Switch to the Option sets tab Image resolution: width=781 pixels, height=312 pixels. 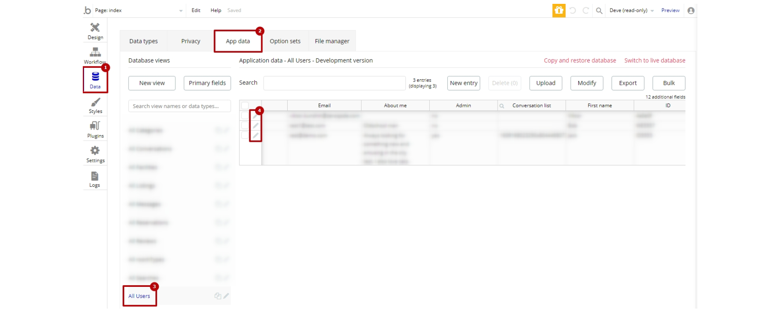tap(285, 41)
